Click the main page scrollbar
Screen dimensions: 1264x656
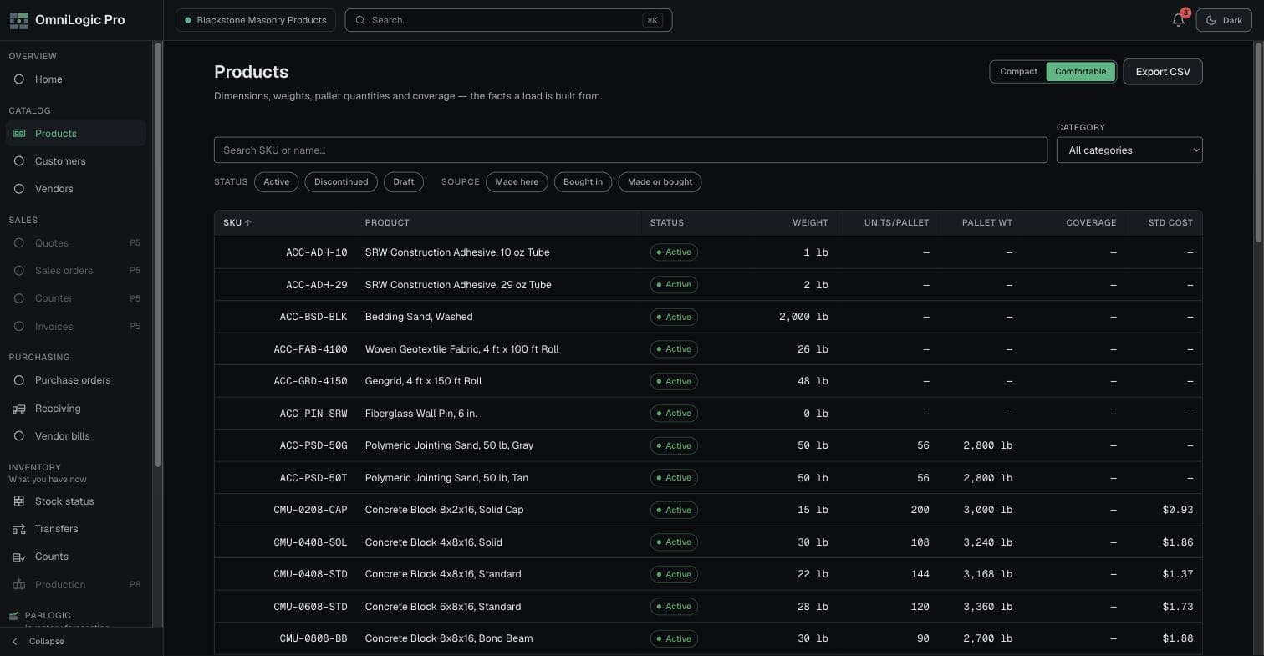pos(1258,144)
